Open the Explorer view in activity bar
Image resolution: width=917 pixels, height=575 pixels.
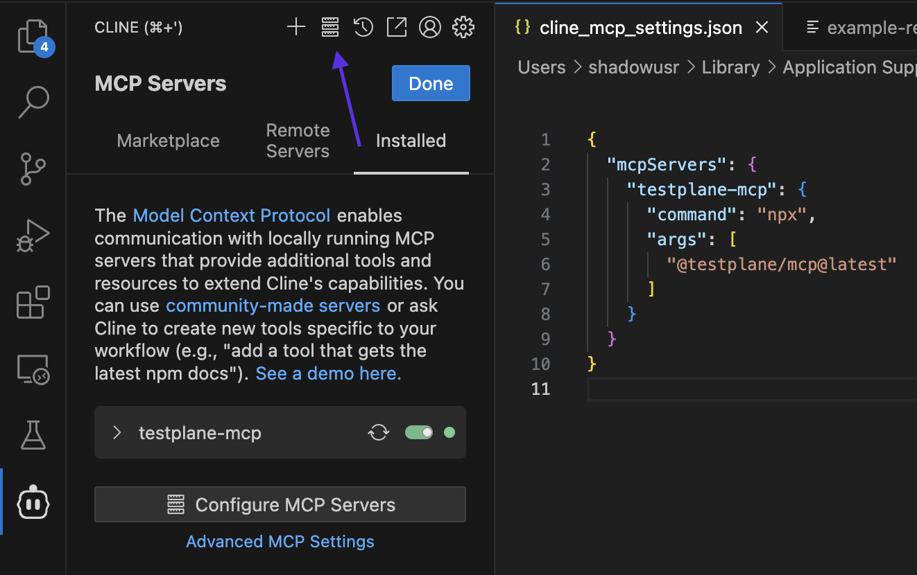[33, 37]
